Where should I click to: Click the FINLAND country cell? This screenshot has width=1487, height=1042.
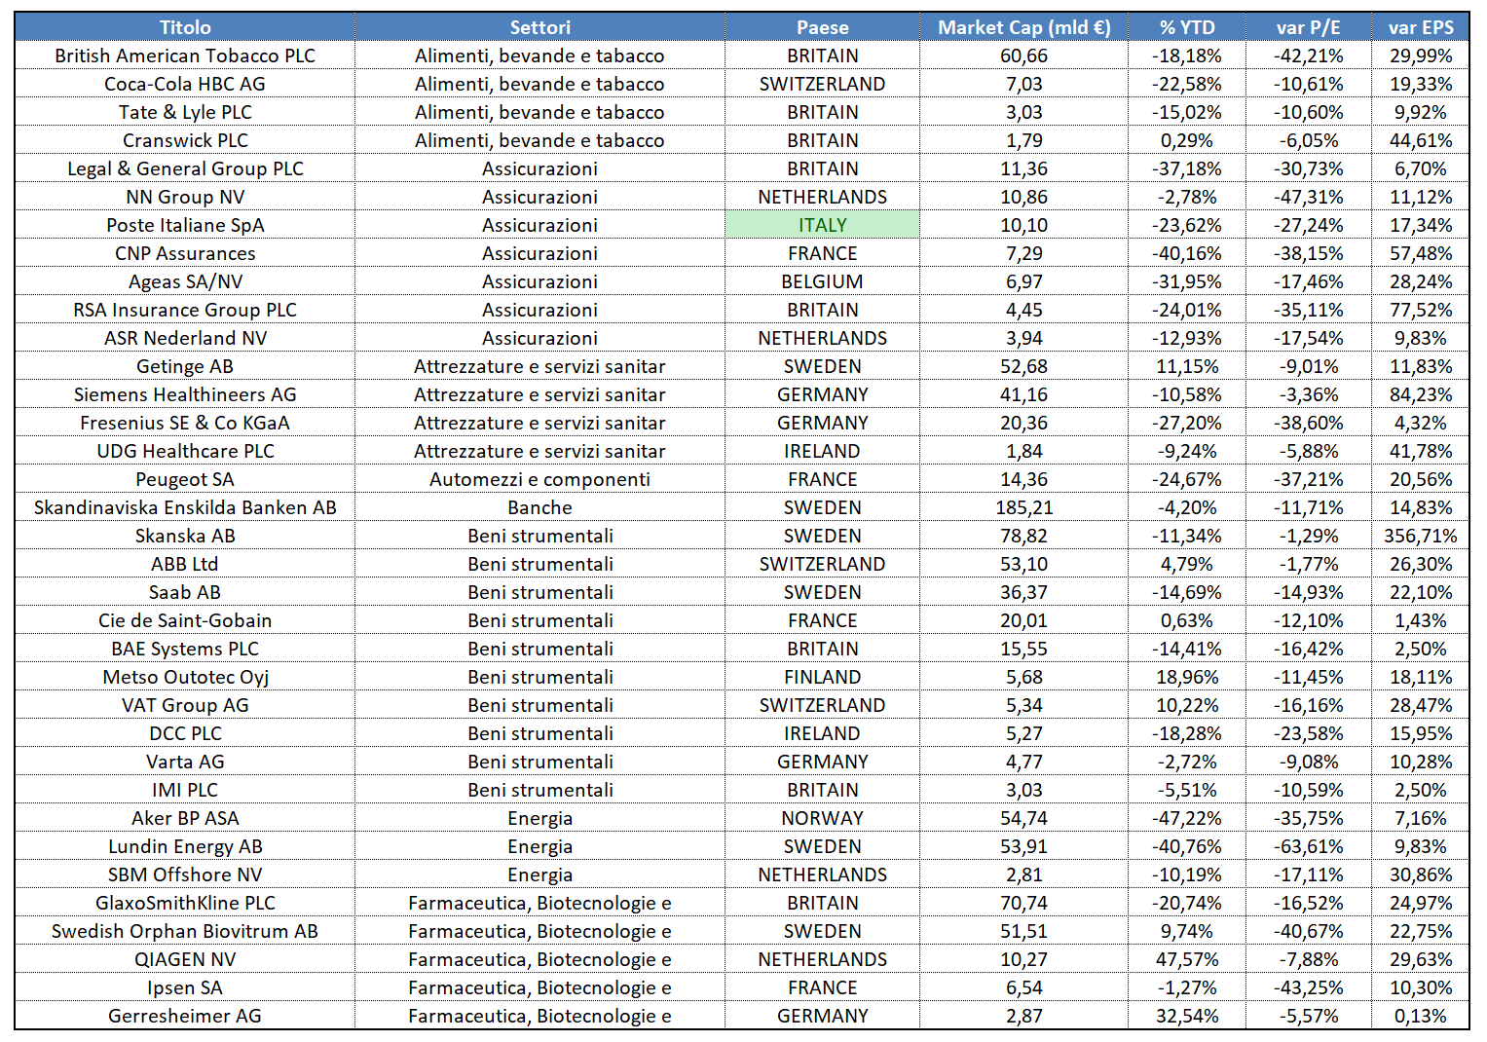tap(822, 677)
